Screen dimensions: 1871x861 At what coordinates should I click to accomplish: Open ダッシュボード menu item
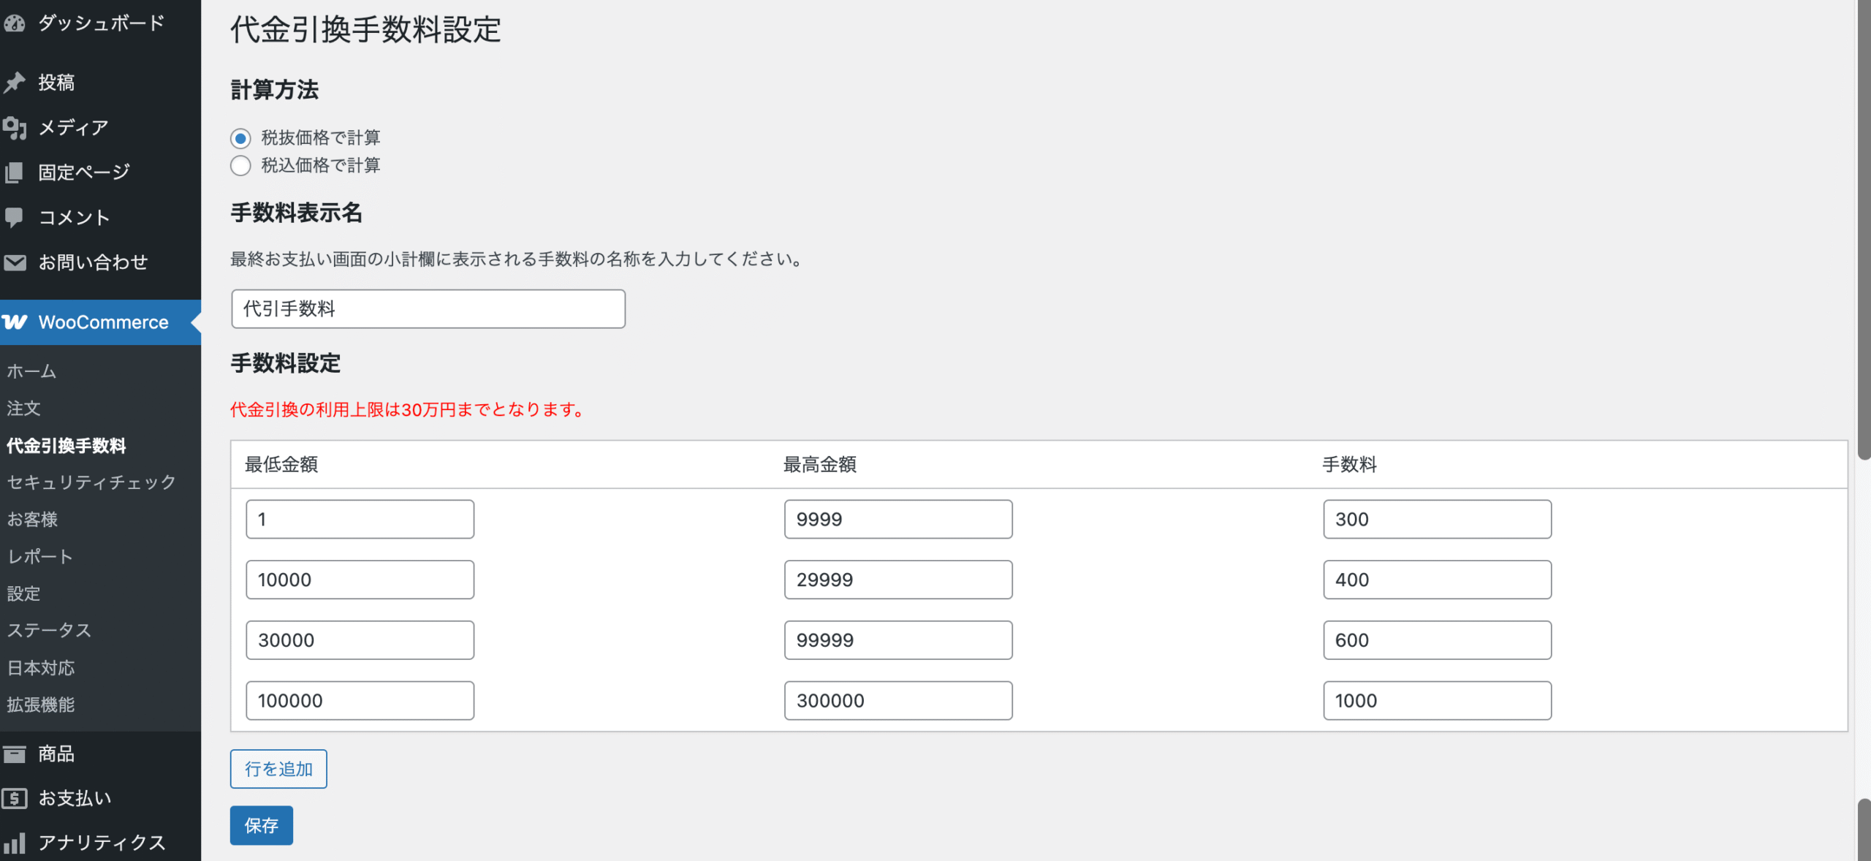(x=101, y=23)
